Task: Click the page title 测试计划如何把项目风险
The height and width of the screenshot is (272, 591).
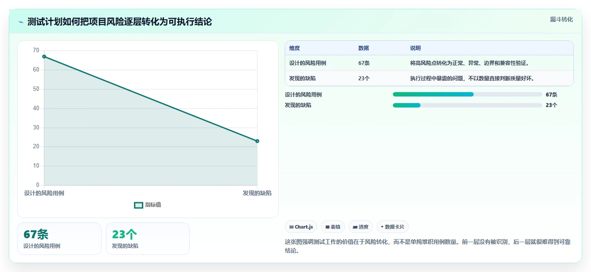Action: [120, 22]
